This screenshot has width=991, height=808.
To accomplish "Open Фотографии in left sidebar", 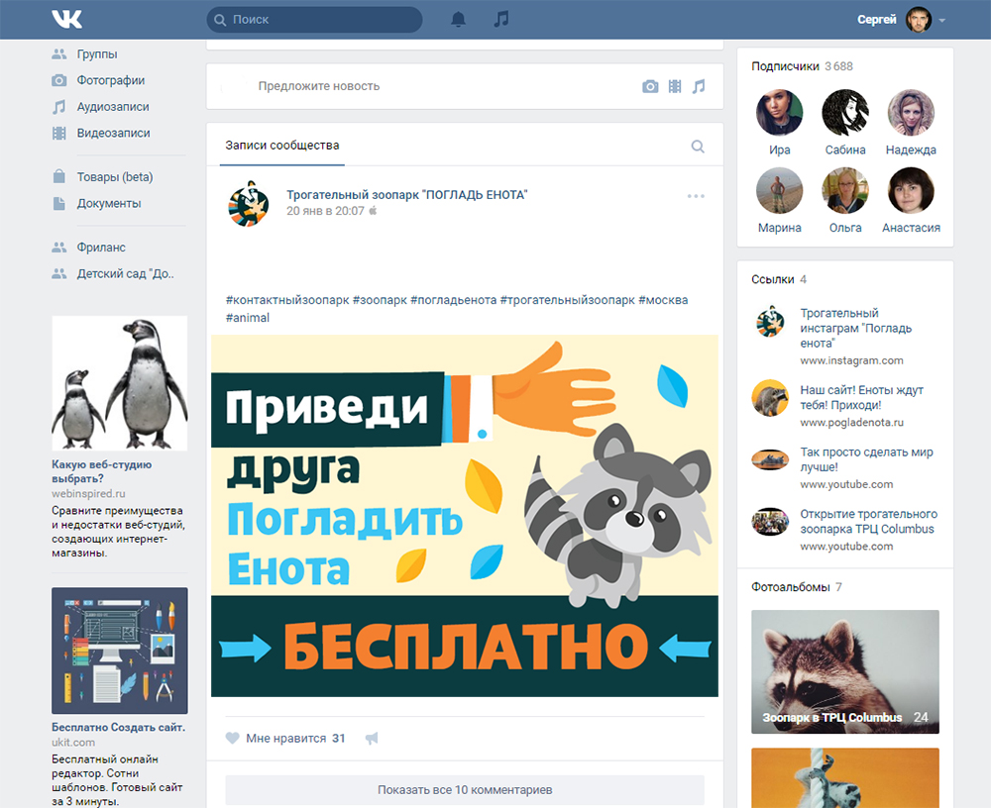I will click(x=111, y=80).
